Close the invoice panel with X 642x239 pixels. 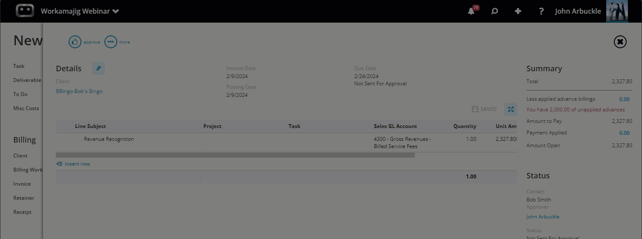(620, 42)
